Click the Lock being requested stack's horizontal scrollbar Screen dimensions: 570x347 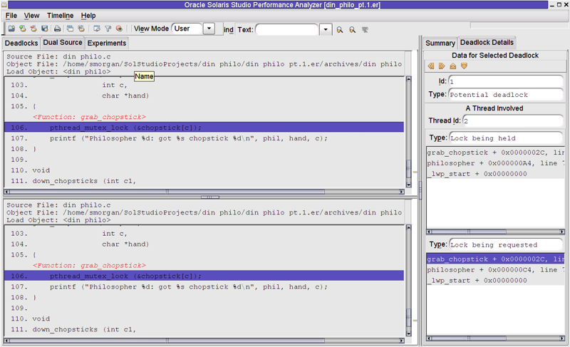(495, 338)
